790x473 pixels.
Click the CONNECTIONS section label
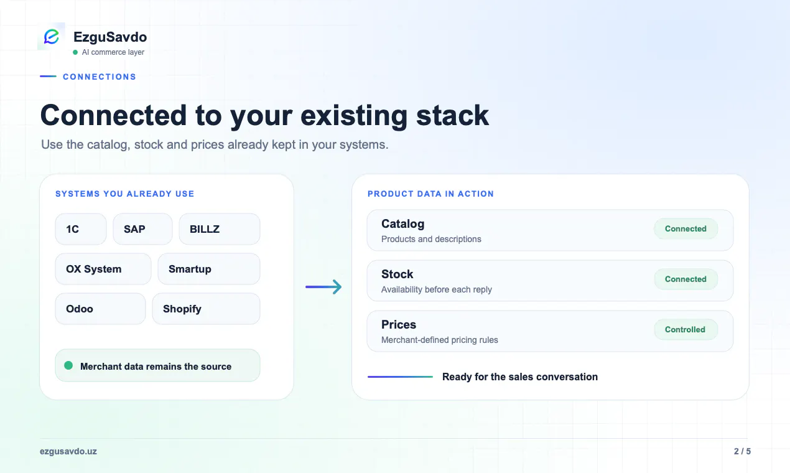[100, 77]
